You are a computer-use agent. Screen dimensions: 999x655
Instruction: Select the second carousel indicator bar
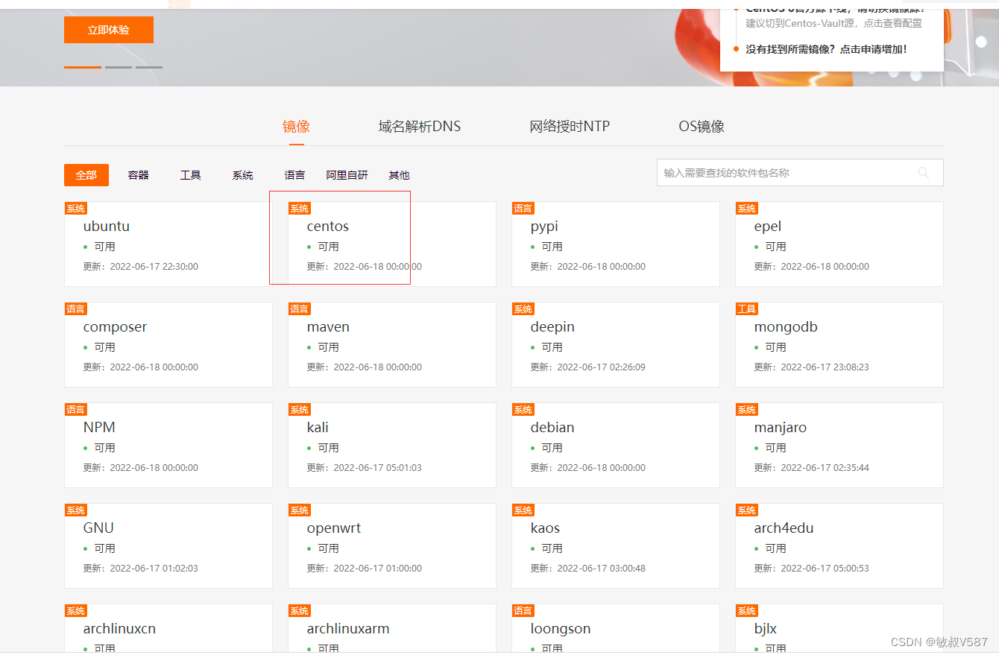pos(119,67)
